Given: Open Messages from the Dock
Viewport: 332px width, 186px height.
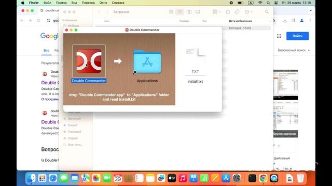Looking at the screenshot, I should click(64, 178).
